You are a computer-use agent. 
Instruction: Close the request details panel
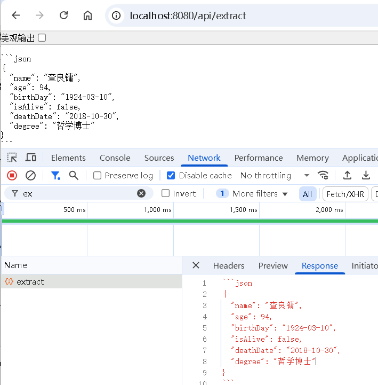point(196,265)
